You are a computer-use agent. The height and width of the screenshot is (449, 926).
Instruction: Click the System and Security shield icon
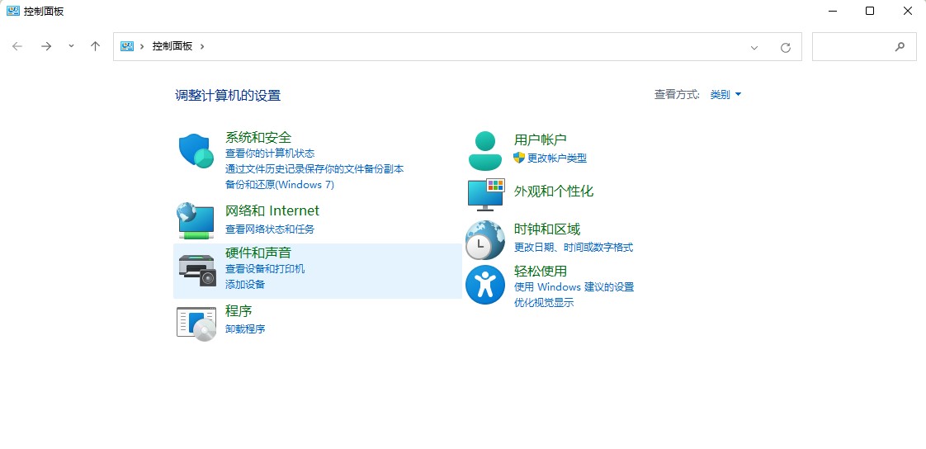click(x=196, y=151)
